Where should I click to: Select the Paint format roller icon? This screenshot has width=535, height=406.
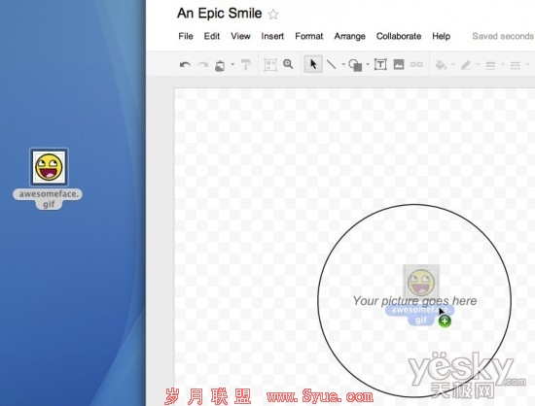(x=246, y=64)
